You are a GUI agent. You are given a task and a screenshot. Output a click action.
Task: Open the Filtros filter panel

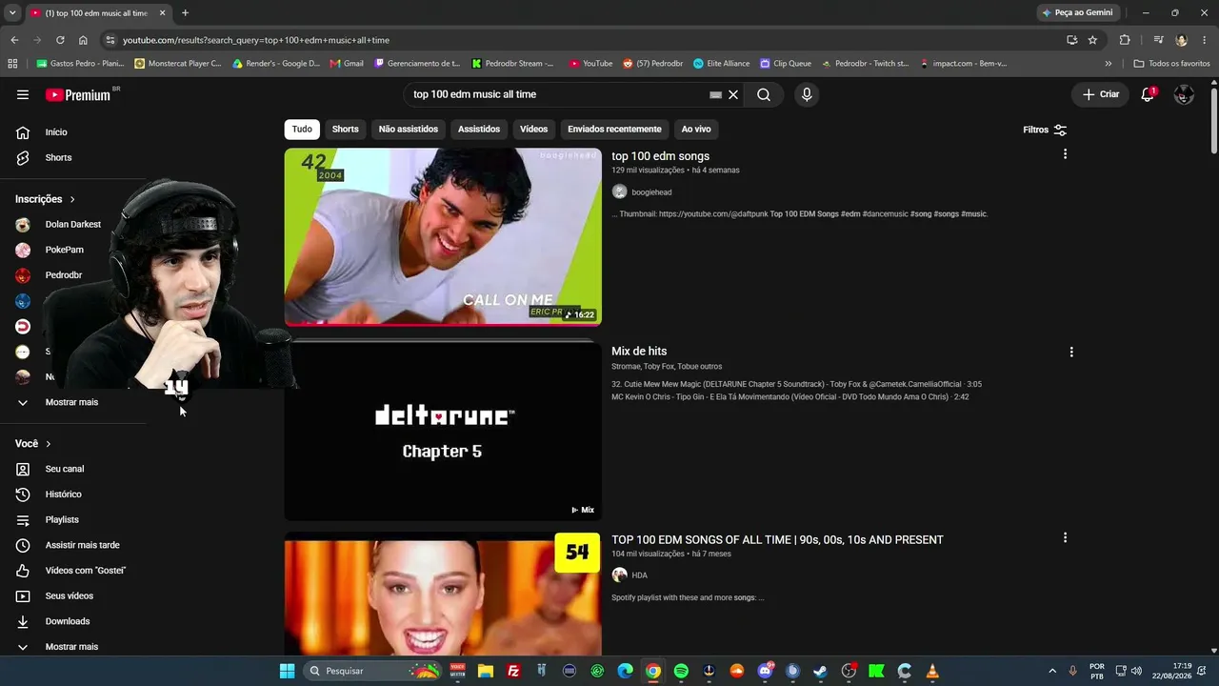(1045, 130)
